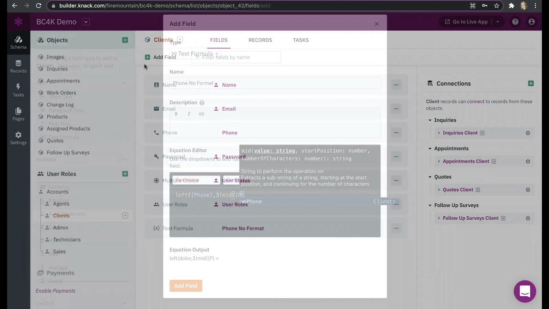Select the Sales user role
The image size is (549, 309).
coord(59,251)
